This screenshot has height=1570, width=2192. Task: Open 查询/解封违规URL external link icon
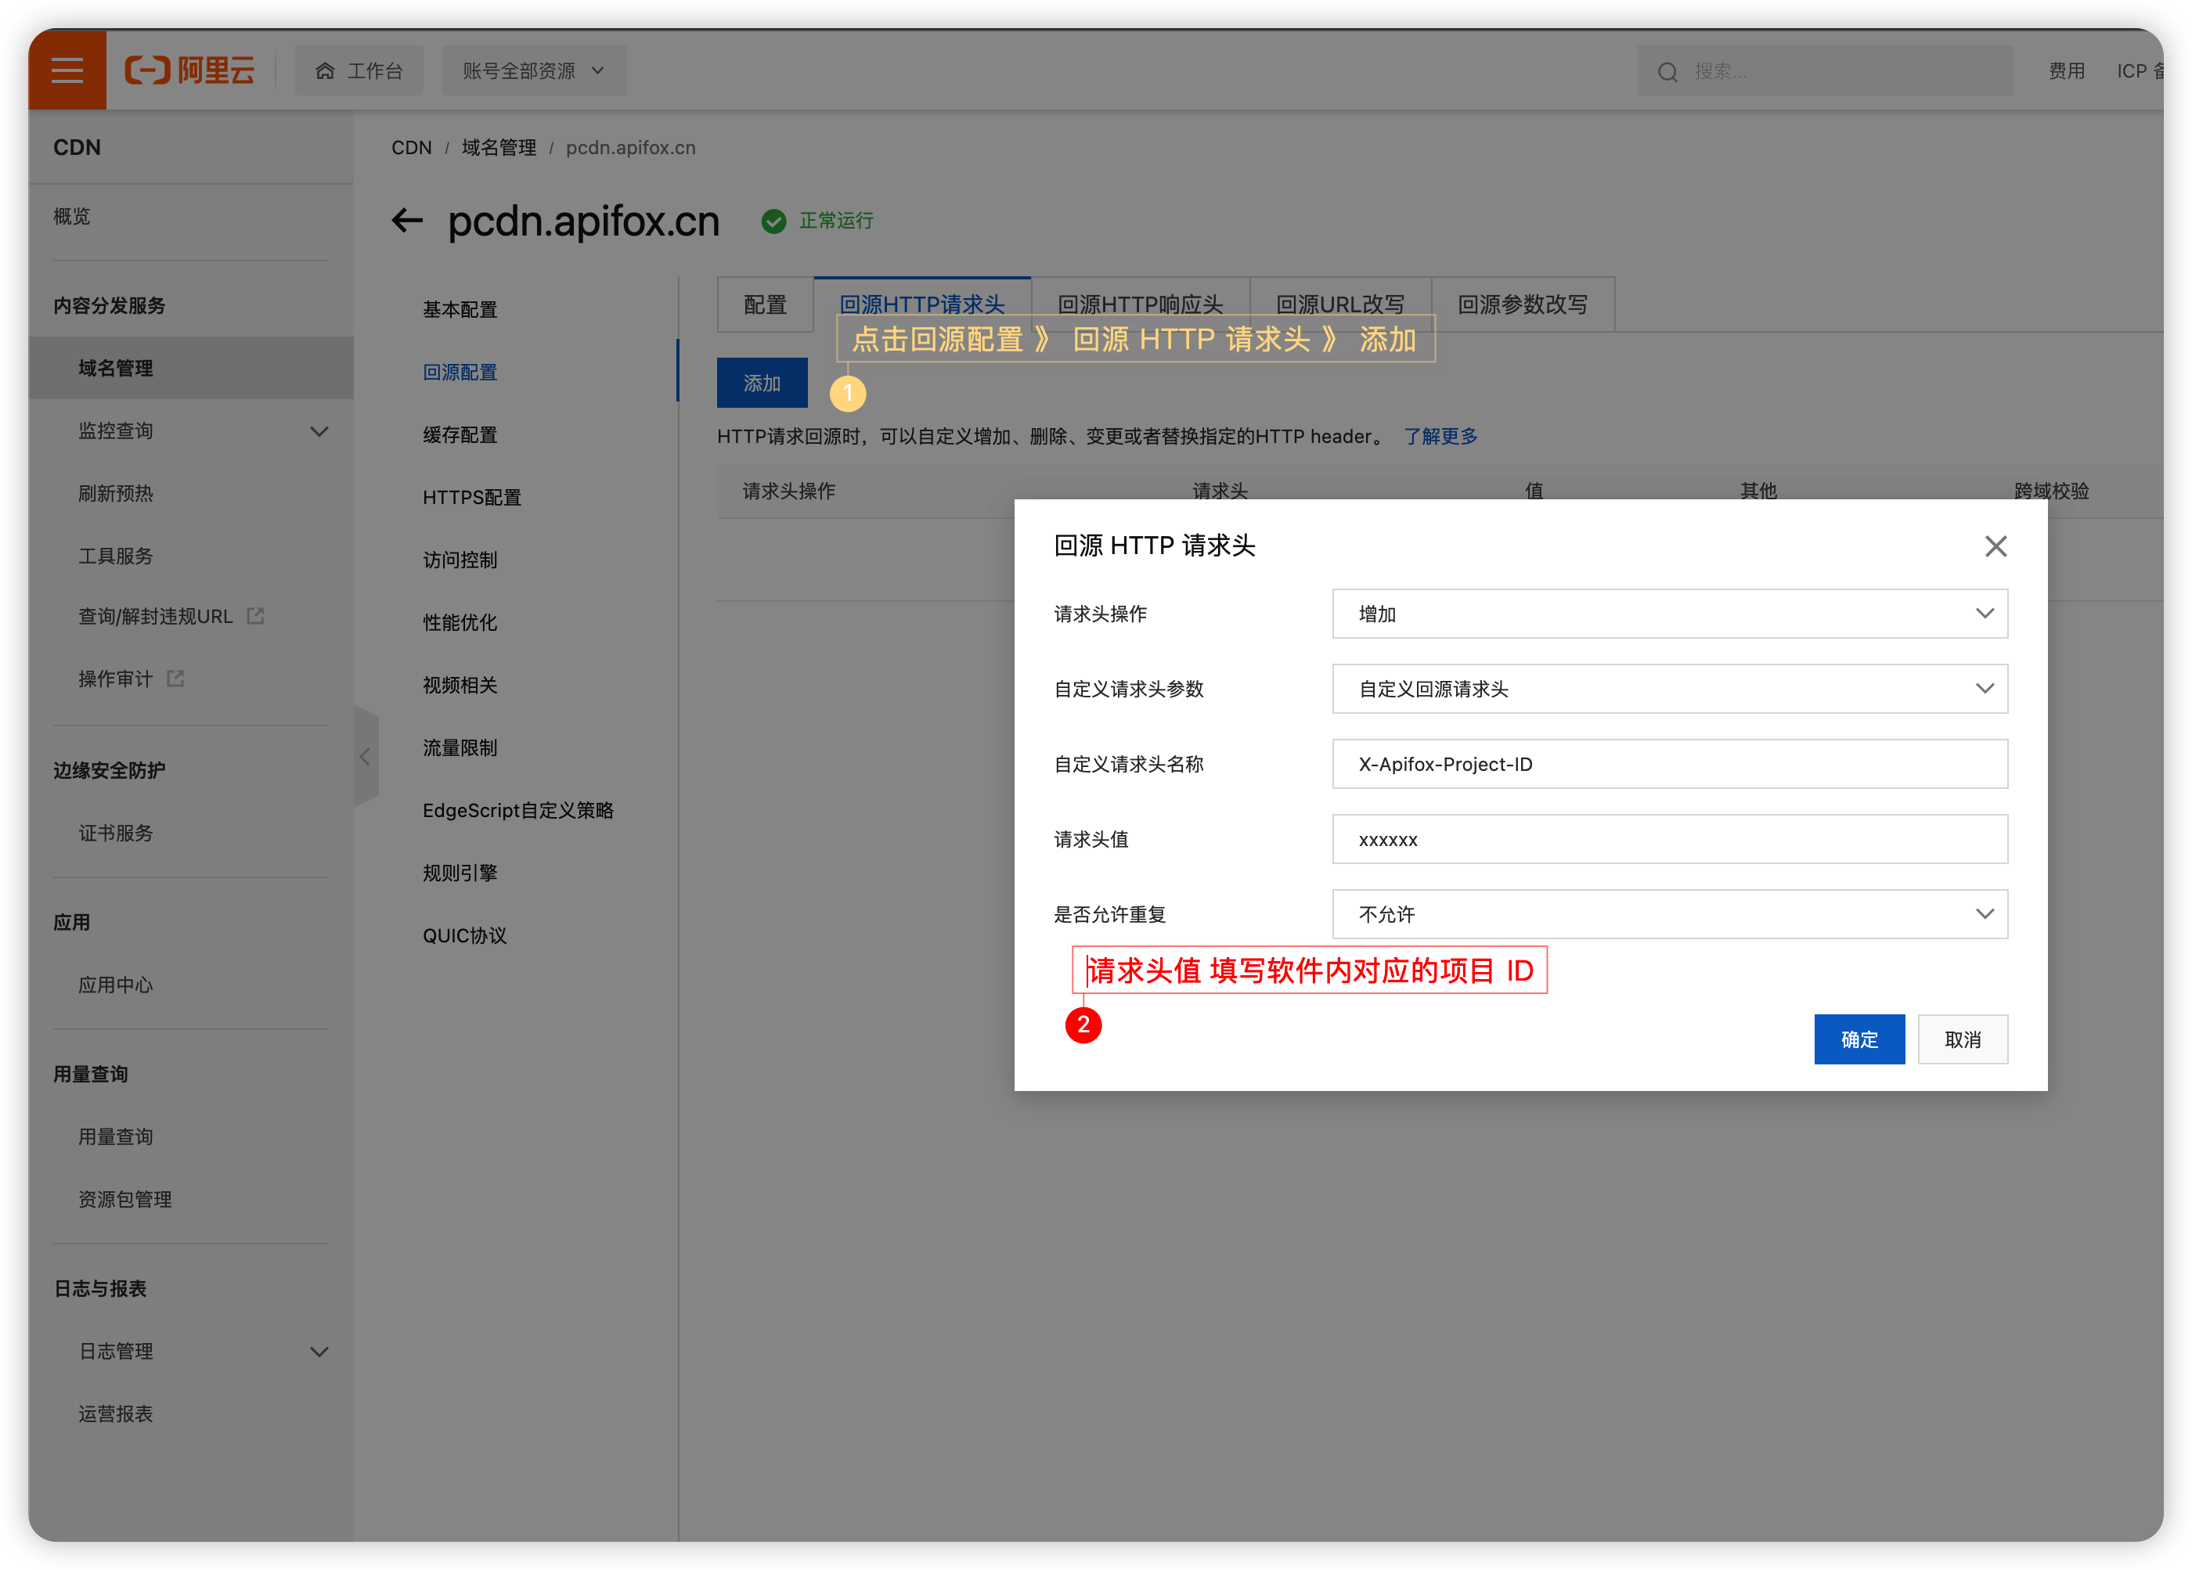pyautogui.click(x=255, y=615)
